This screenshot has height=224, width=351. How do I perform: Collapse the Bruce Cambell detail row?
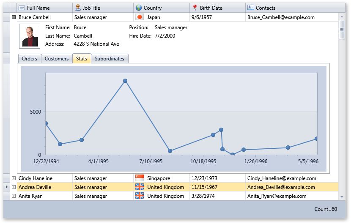tap(14, 17)
